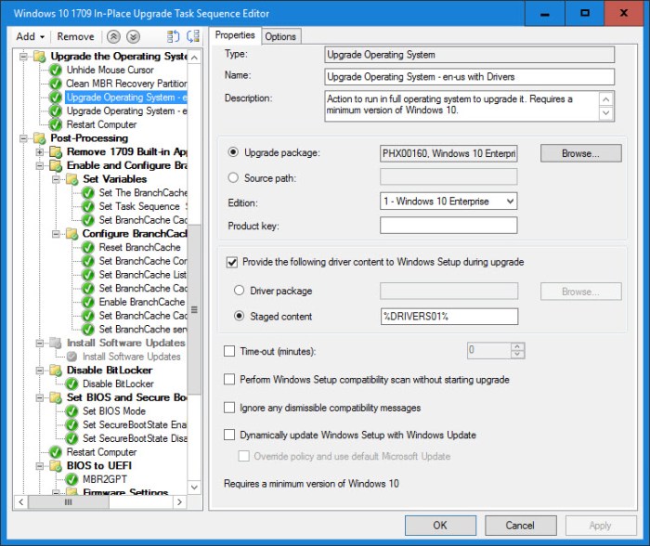Viewport: 650px width, 546px height.
Task: Click the Product key input field
Action: tap(448, 226)
